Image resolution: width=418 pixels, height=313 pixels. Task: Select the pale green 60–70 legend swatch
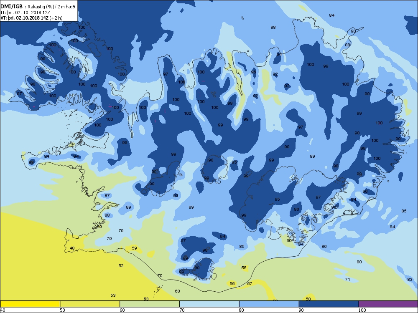pyautogui.click(x=150, y=304)
